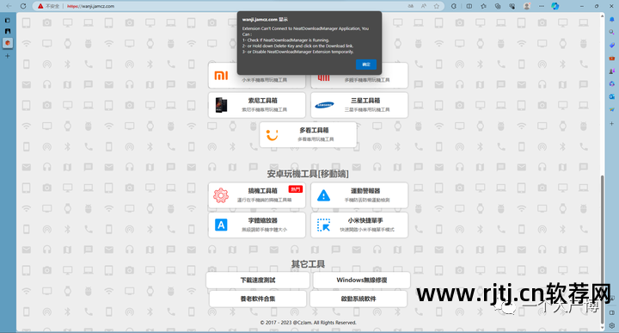Switch to the second vertical tab
This screenshot has width=619, height=333.
point(8,31)
